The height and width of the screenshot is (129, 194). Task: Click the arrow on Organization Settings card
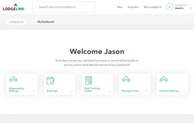pos(34,91)
